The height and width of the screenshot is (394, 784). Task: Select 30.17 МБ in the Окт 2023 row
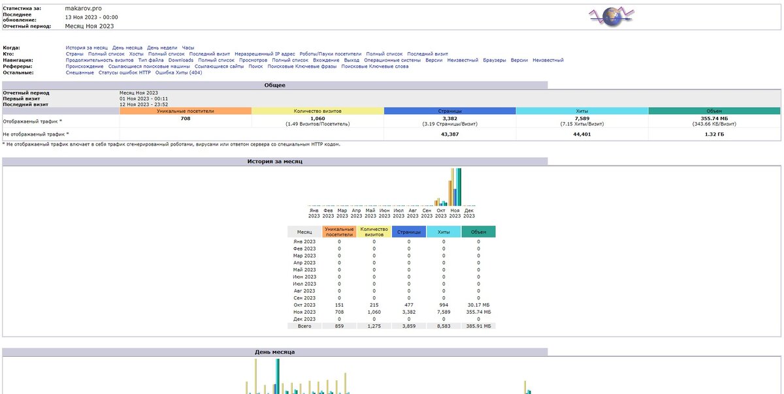point(478,305)
